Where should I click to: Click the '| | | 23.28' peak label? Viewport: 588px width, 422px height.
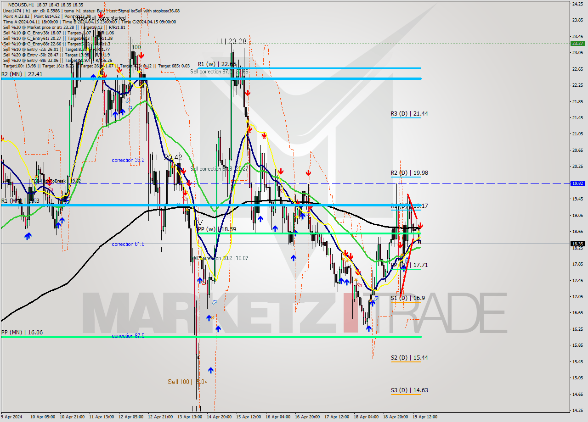[232, 41]
